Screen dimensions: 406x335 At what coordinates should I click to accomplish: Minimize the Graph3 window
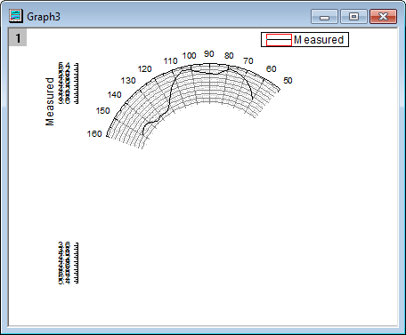[324, 16]
